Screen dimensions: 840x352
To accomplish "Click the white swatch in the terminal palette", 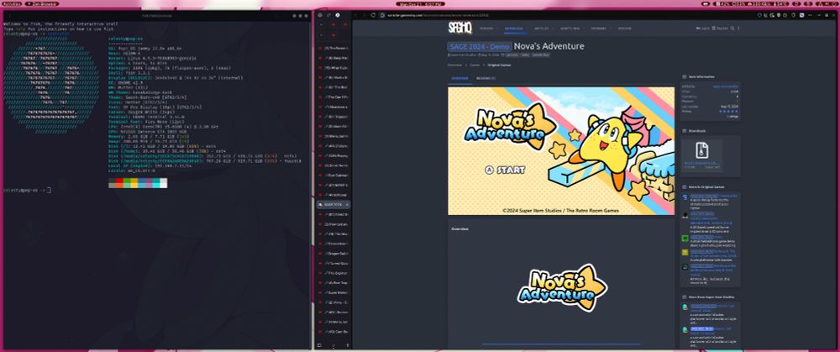I will coord(164,183).
